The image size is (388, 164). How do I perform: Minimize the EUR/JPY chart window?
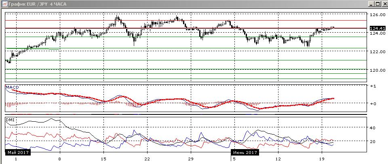(371, 4)
